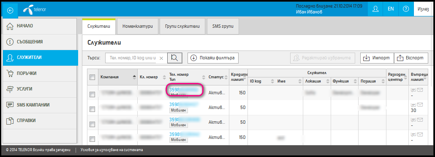Click credit limit 150 in first row
The image size is (435, 157).
tap(242, 93)
